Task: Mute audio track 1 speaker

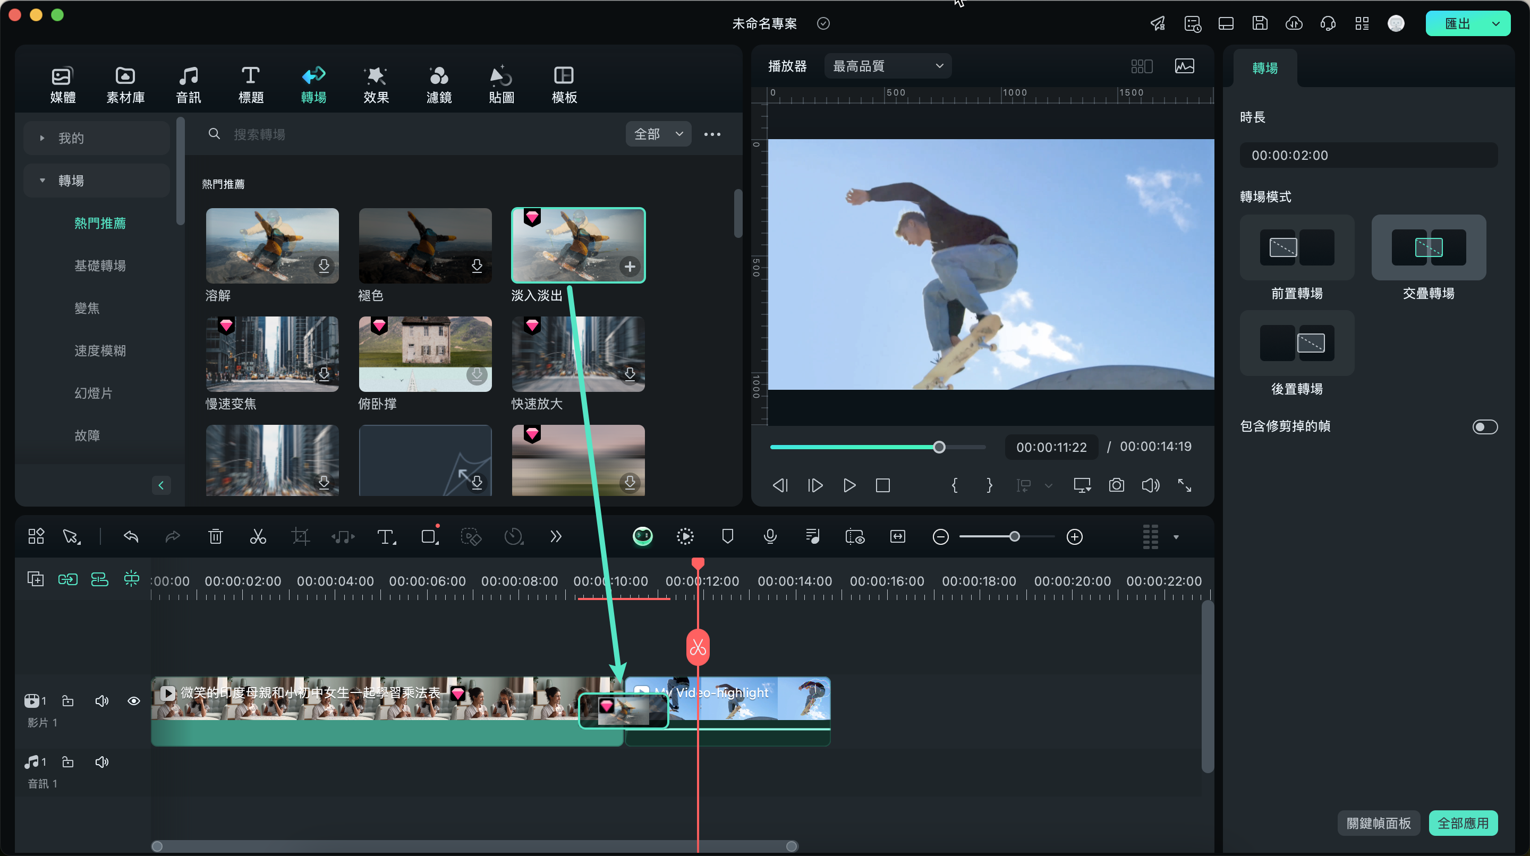Action: (x=101, y=761)
